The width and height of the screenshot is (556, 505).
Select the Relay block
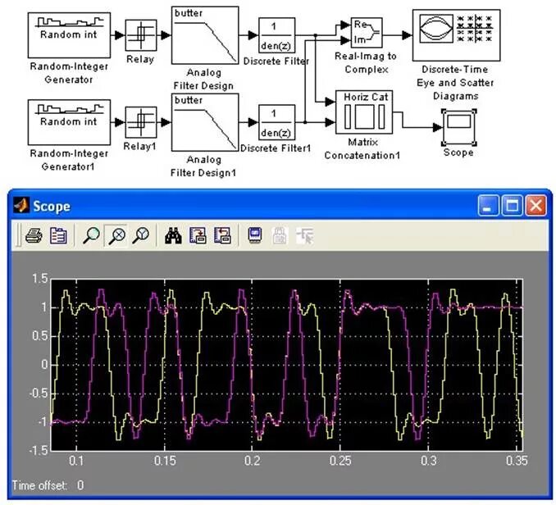click(141, 35)
